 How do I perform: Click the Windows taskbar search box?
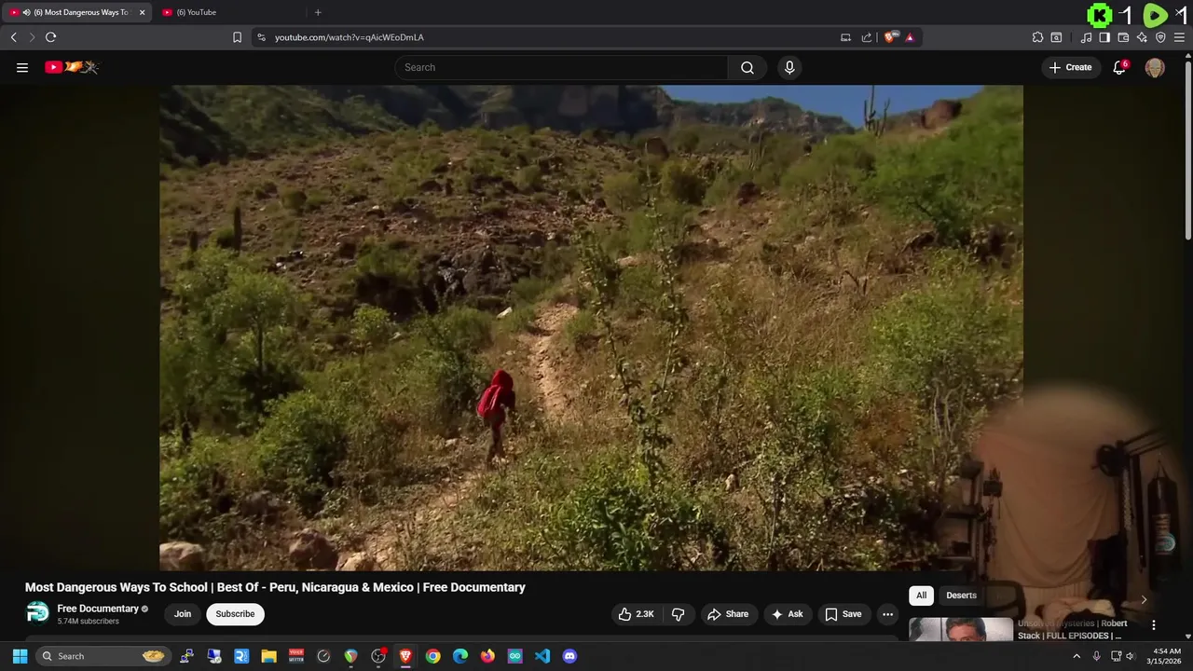point(103,656)
